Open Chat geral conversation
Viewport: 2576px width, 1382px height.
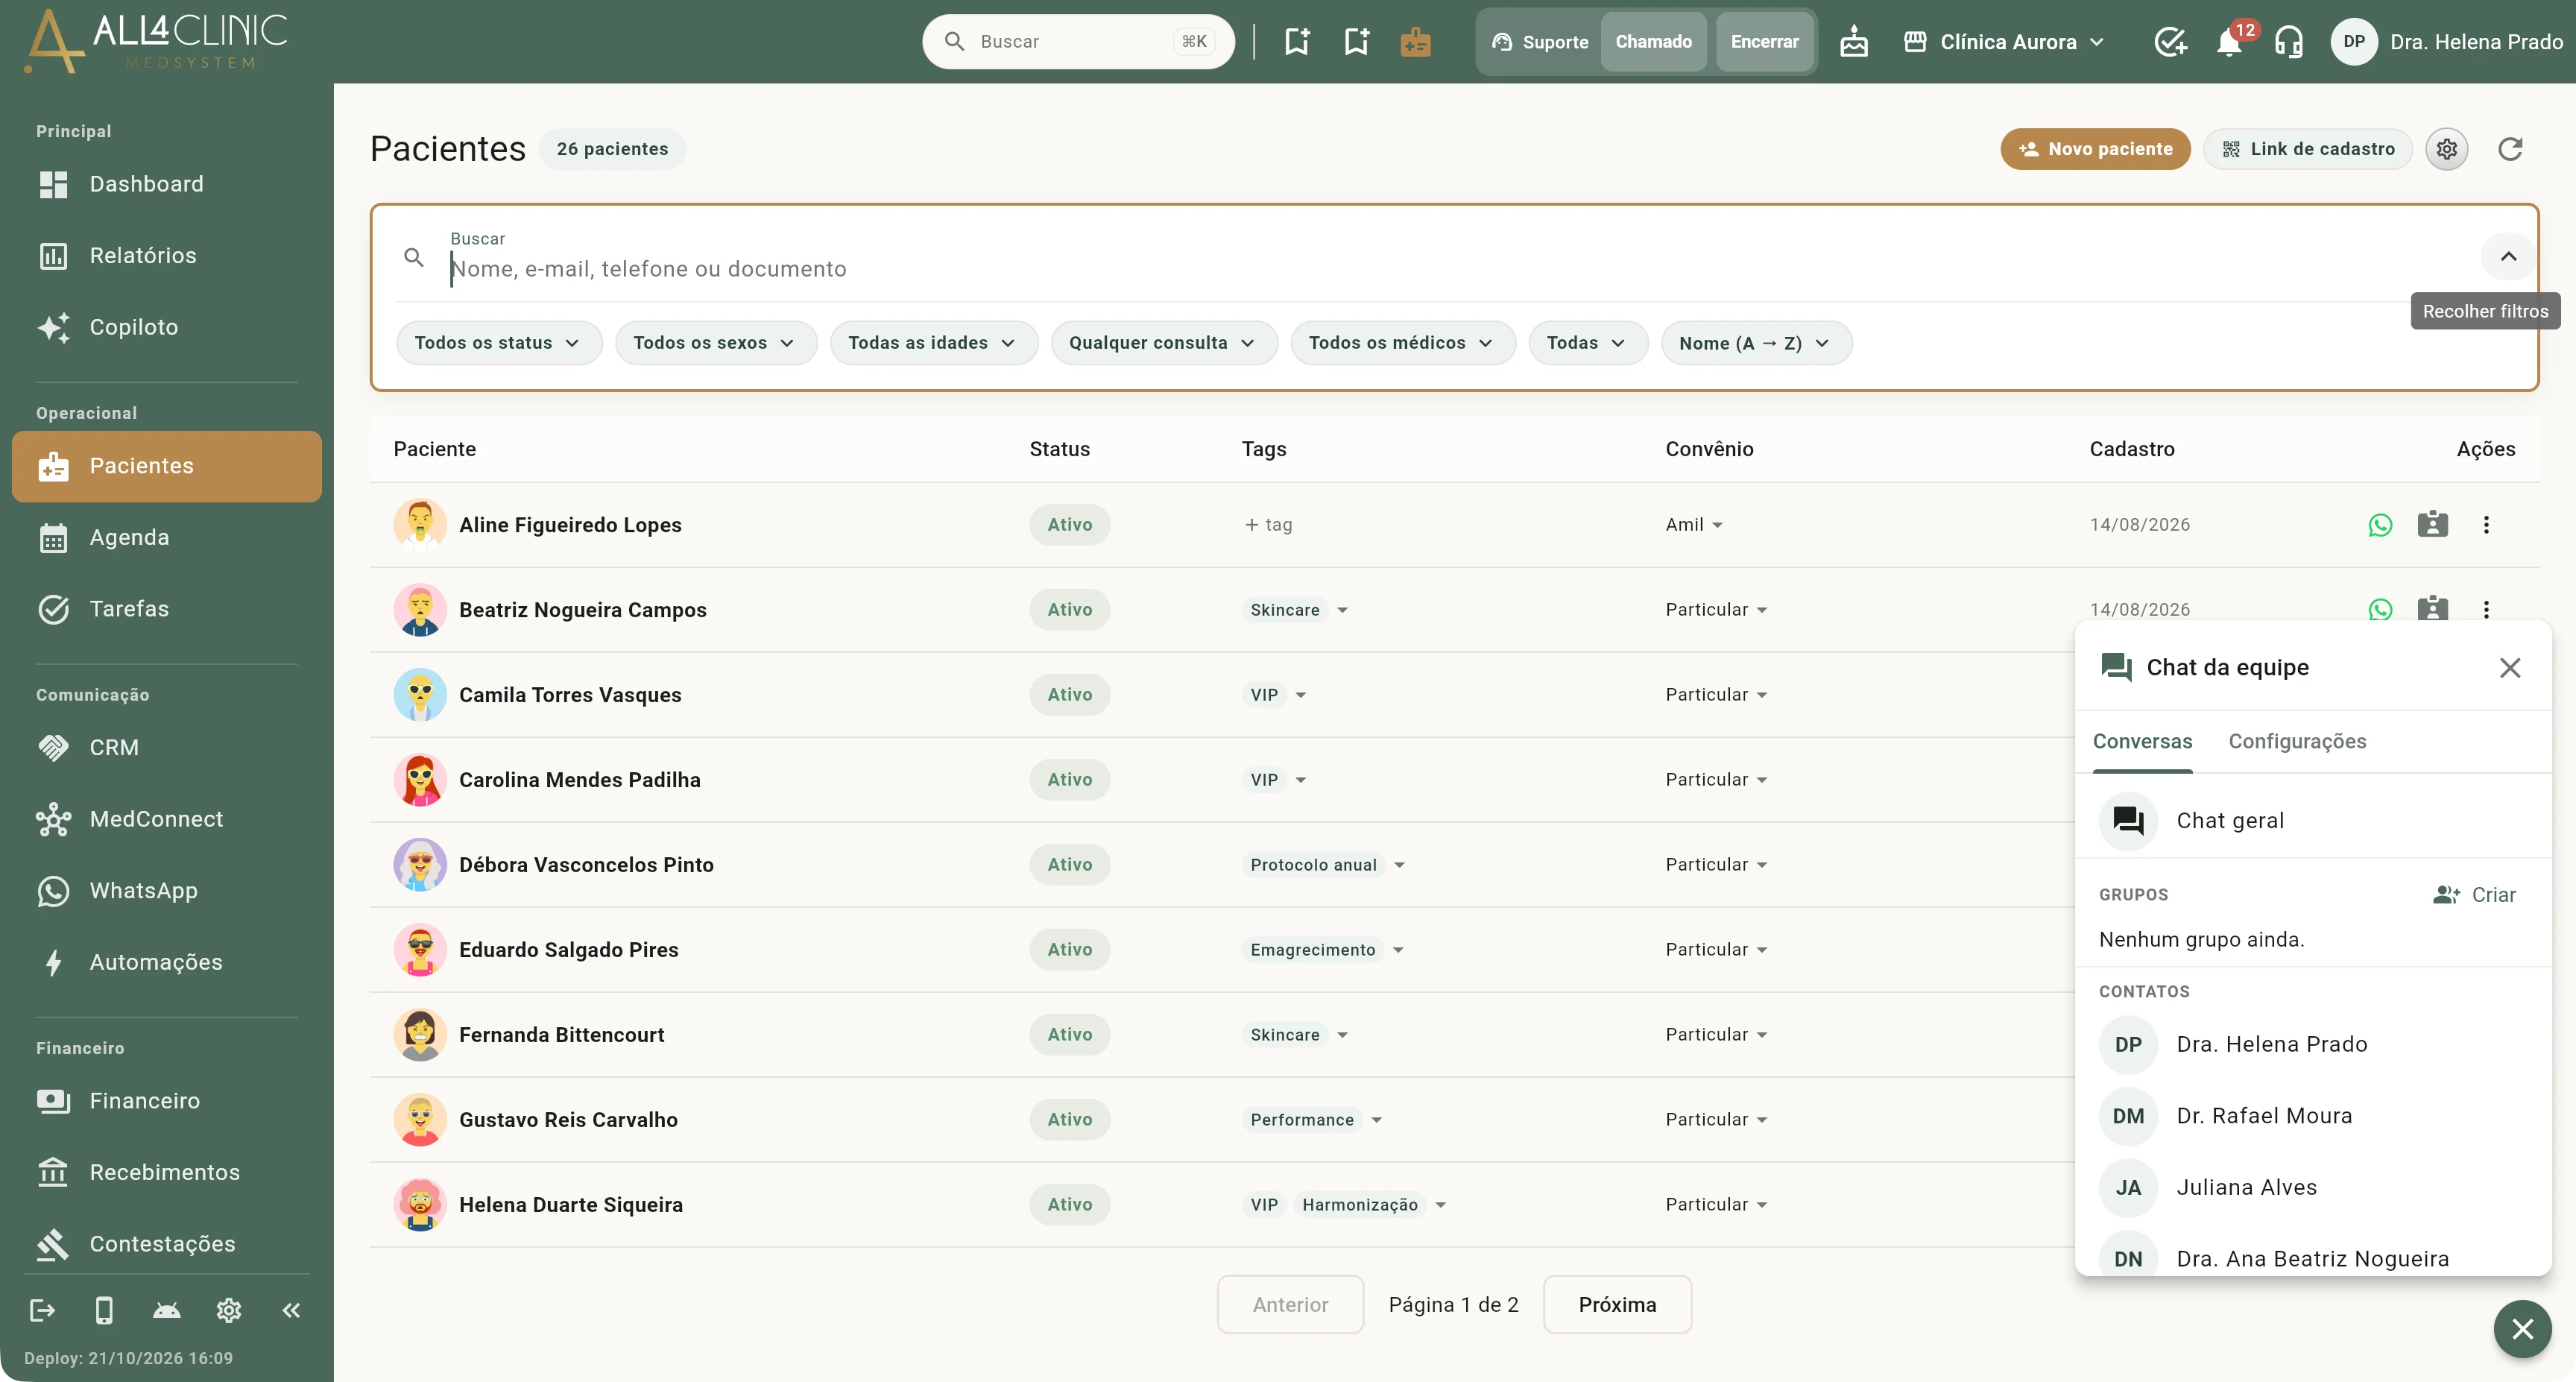(x=2312, y=822)
